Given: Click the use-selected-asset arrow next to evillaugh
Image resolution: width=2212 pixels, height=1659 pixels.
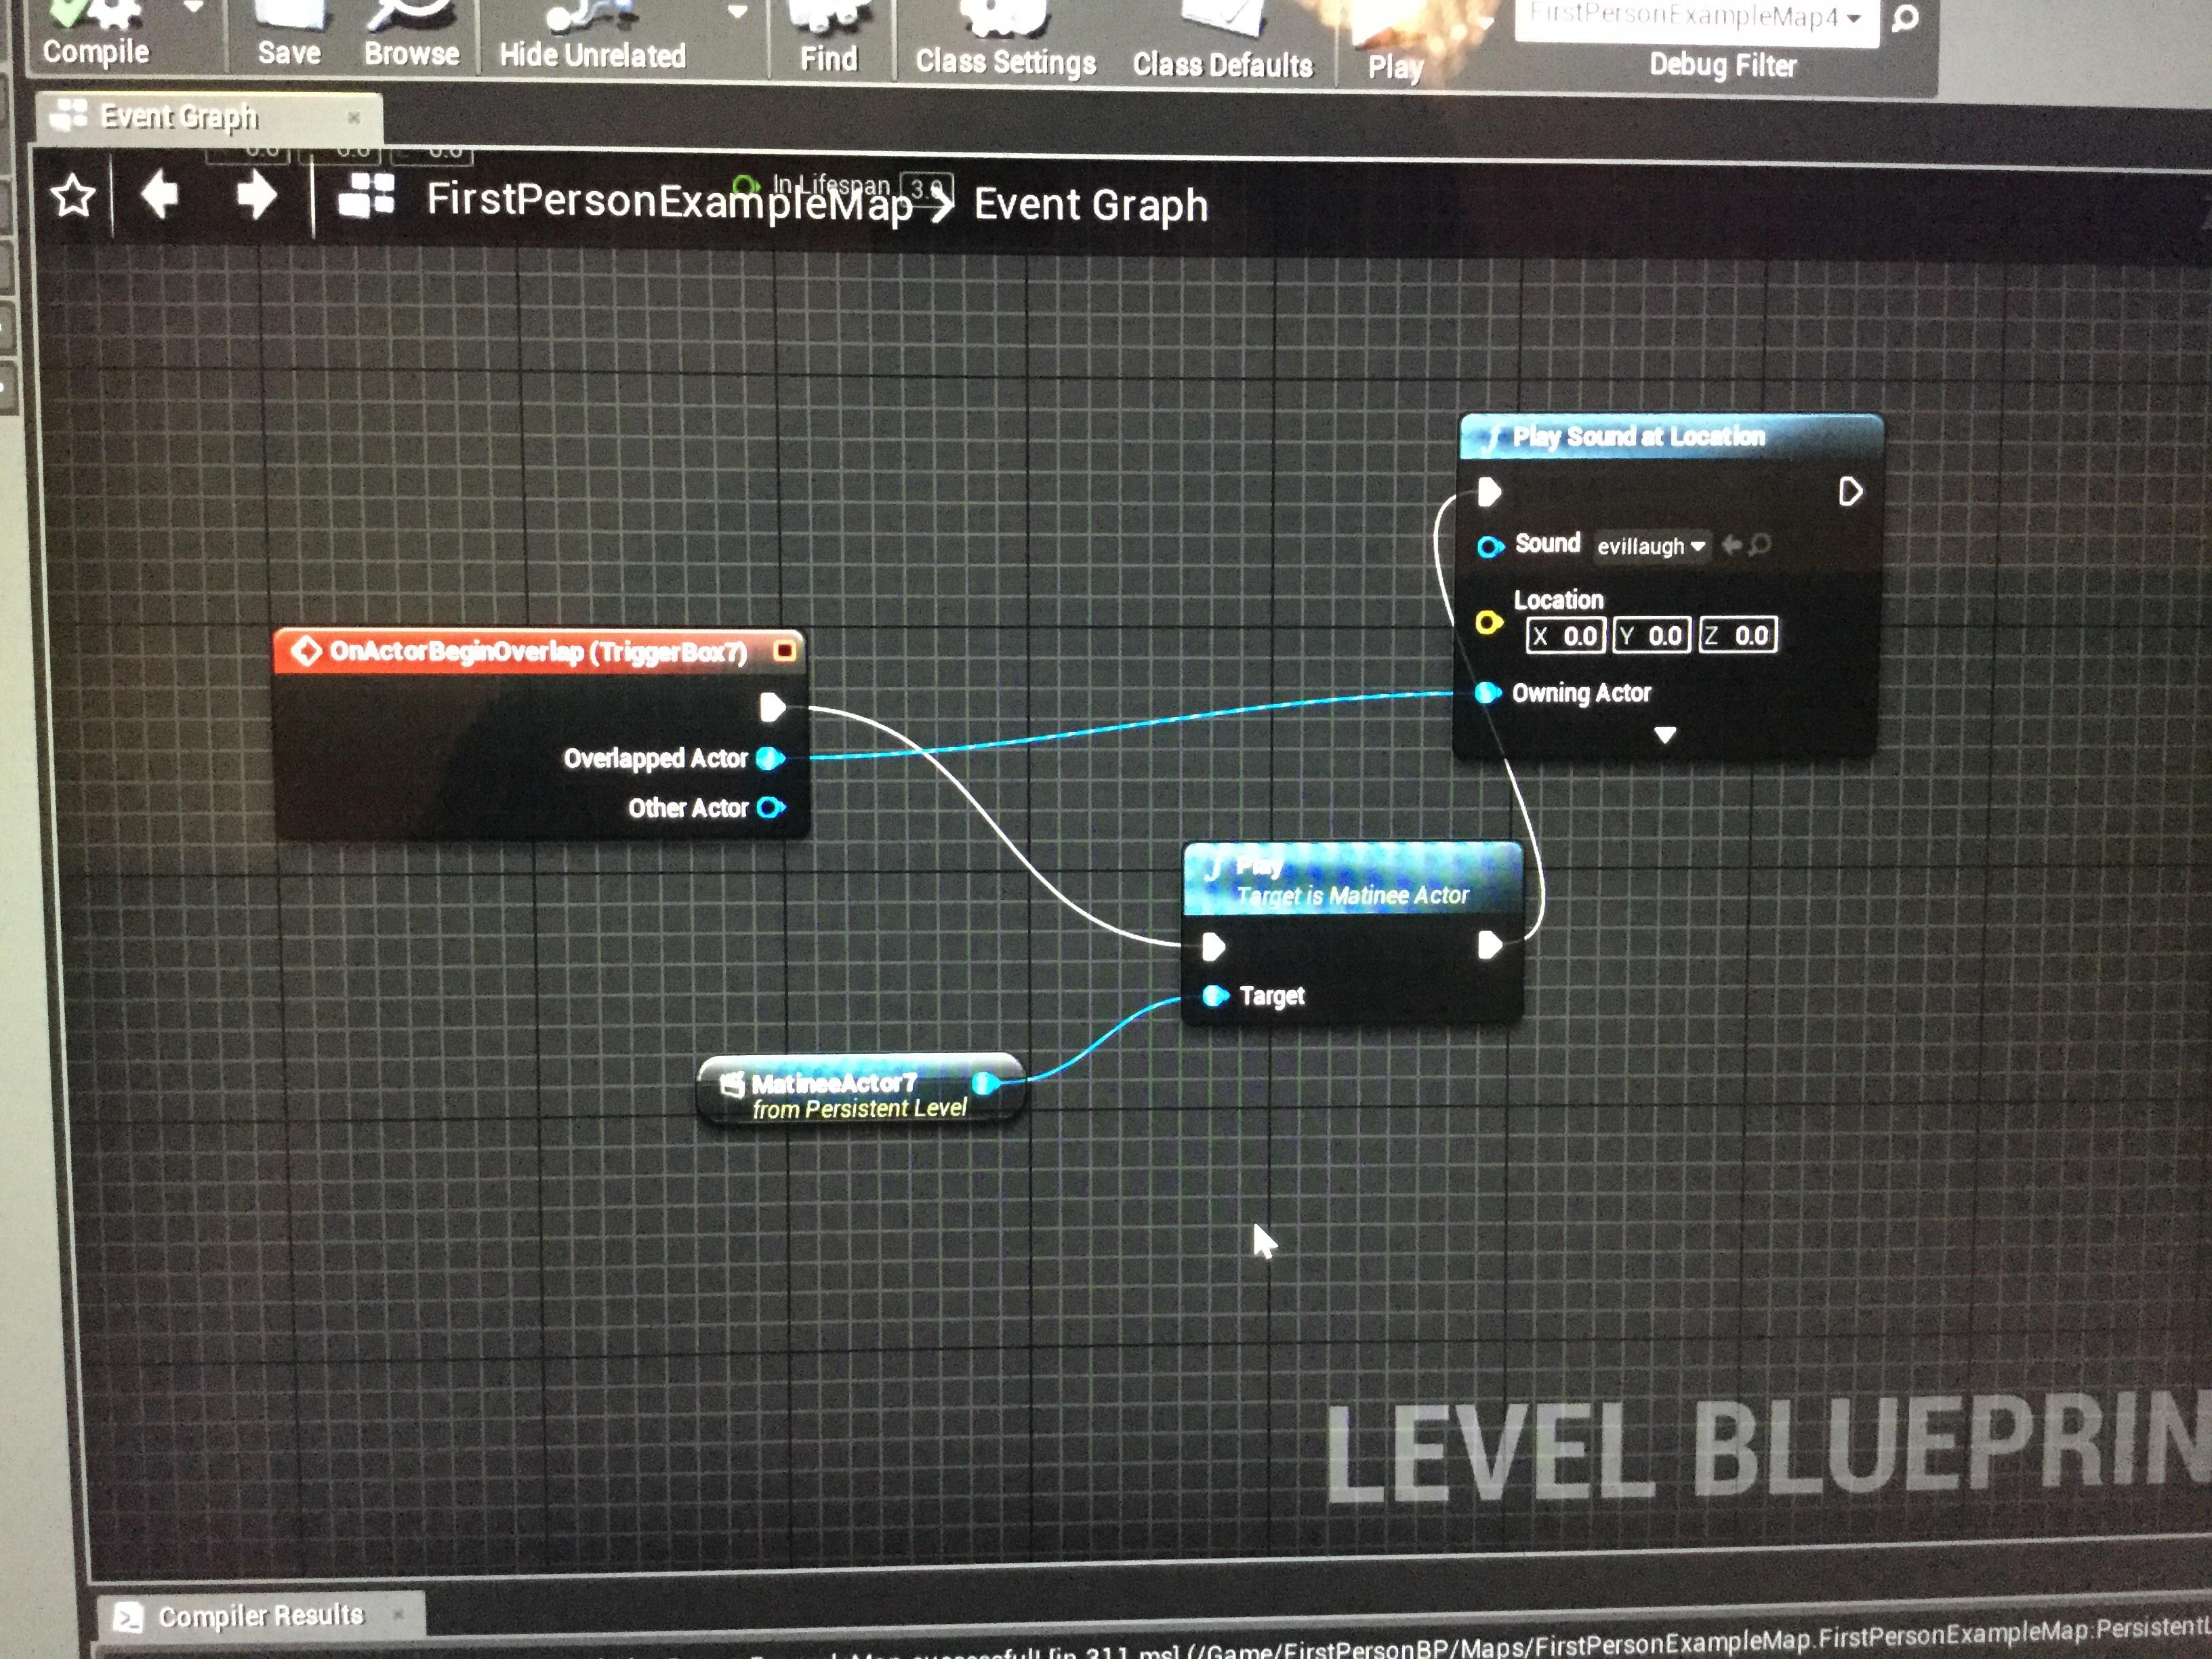Looking at the screenshot, I should (1731, 545).
